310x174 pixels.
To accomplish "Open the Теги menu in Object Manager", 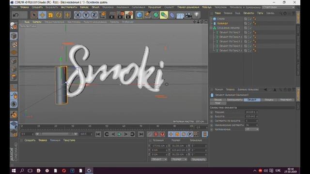I will click(260, 13).
